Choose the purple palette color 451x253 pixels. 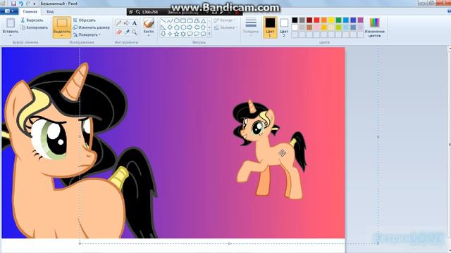pos(360,20)
